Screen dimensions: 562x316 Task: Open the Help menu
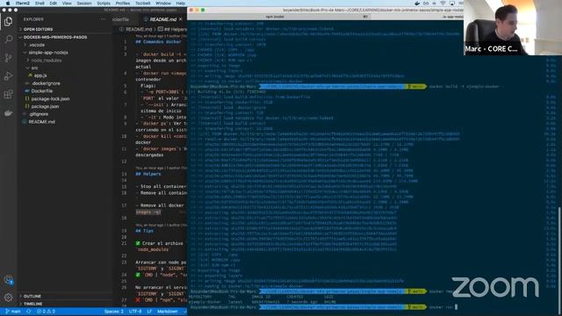[x=181, y=4]
